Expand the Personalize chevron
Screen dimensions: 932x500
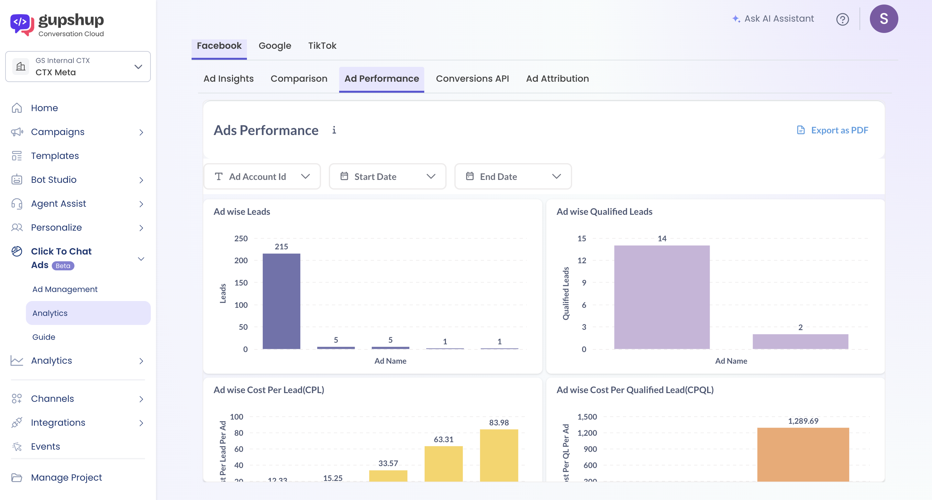point(141,228)
